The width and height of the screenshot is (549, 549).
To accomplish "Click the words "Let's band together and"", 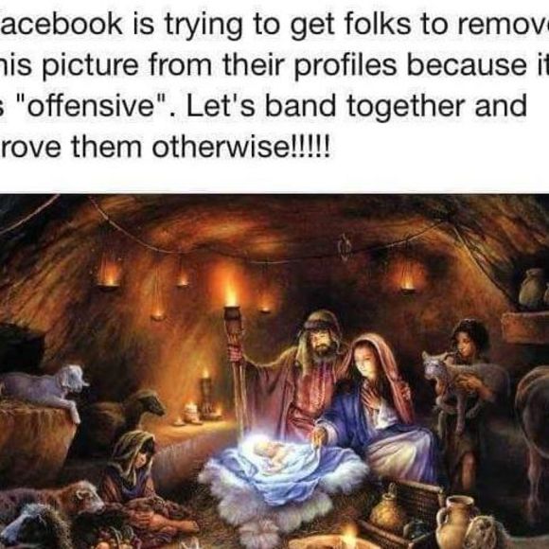I will (357, 106).
